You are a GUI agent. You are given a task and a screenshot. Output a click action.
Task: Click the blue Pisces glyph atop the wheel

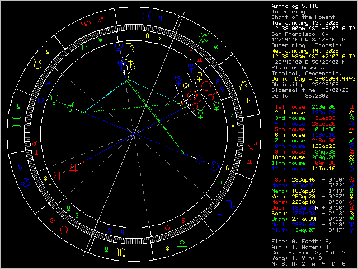point(145,16)
